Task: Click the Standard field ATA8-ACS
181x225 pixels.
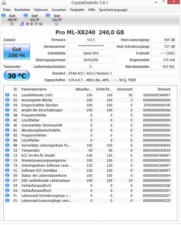Action: [x=122, y=73]
